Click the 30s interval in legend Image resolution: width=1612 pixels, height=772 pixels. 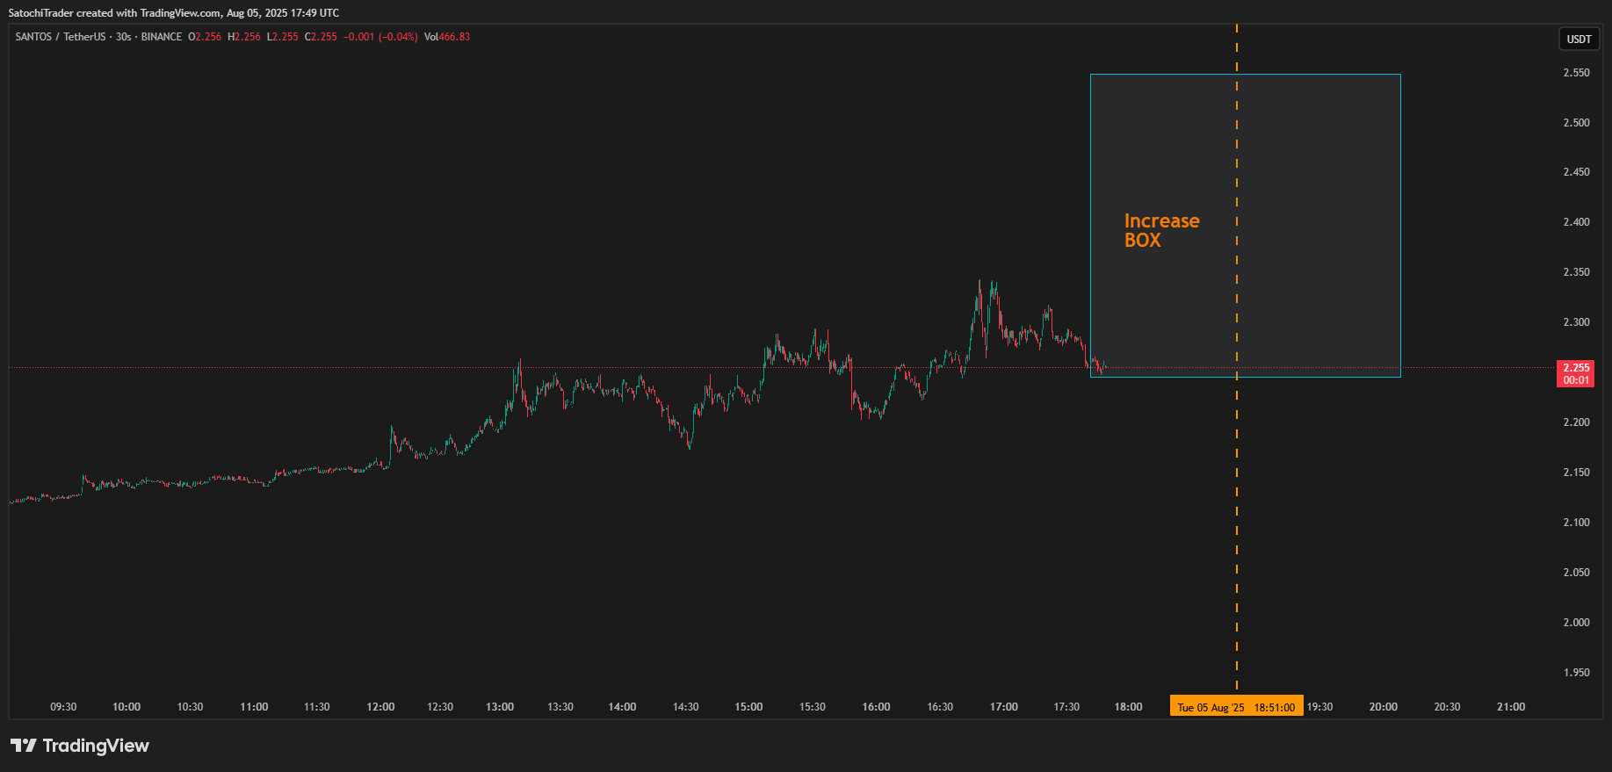[x=124, y=37]
